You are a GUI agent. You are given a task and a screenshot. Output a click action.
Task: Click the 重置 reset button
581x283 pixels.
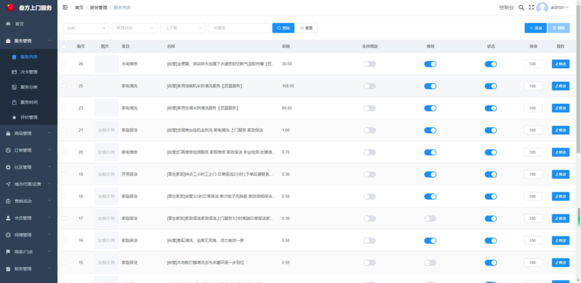(306, 28)
